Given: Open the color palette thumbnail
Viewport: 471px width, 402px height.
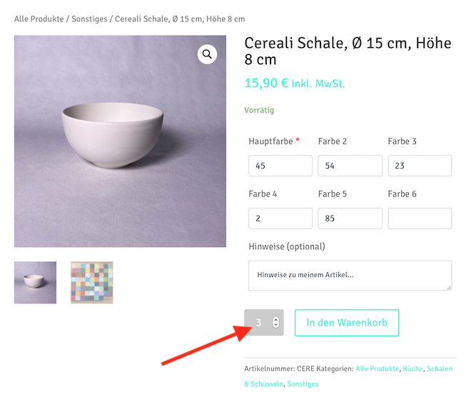Looking at the screenshot, I should (91, 283).
